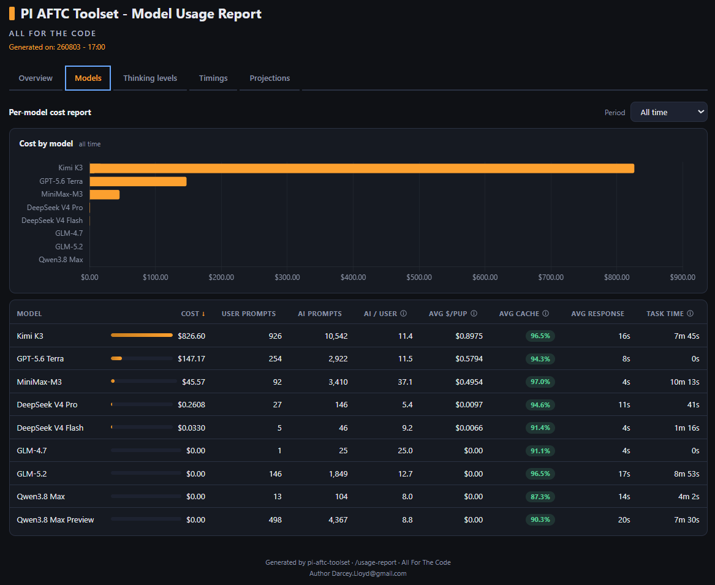715x585 pixels.
Task: Click info icon next to AVG CACHE
Action: point(545,313)
